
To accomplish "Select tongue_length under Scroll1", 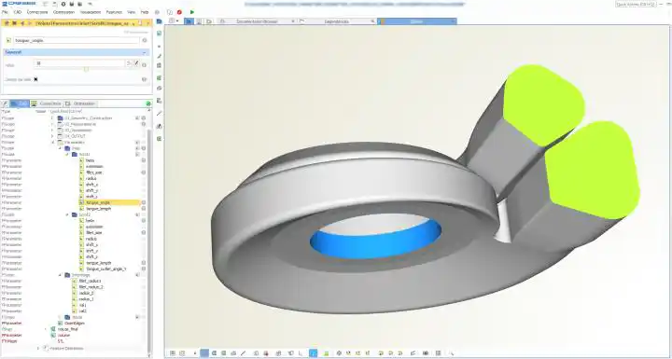I will click(98, 208).
